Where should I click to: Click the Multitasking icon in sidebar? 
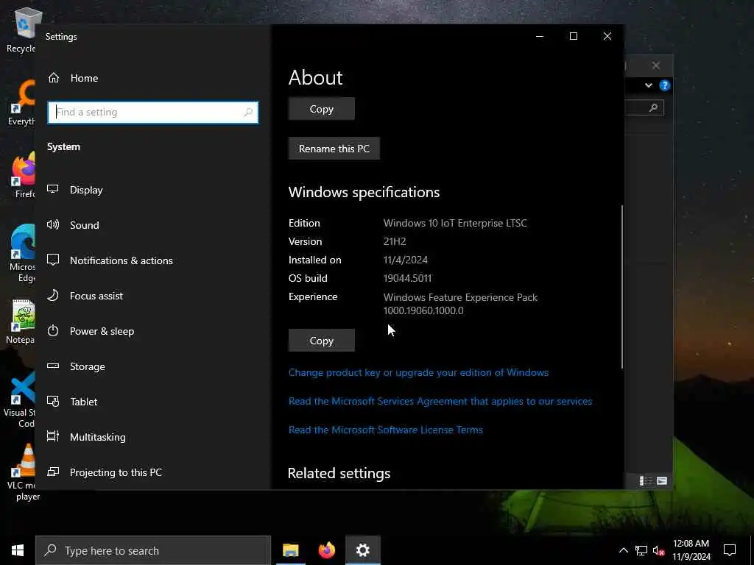[53, 436]
